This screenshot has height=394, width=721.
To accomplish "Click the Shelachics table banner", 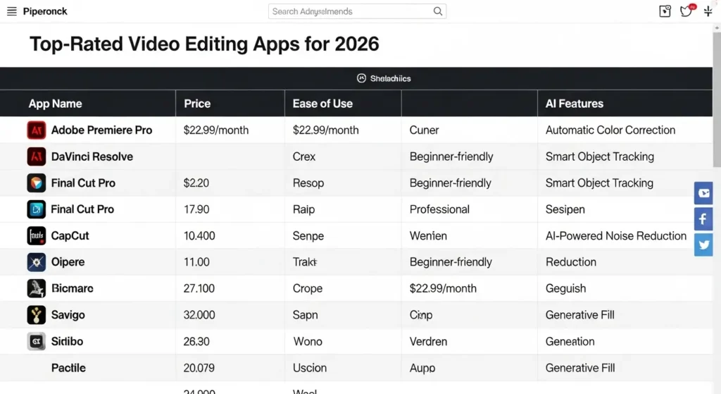I will [x=384, y=79].
